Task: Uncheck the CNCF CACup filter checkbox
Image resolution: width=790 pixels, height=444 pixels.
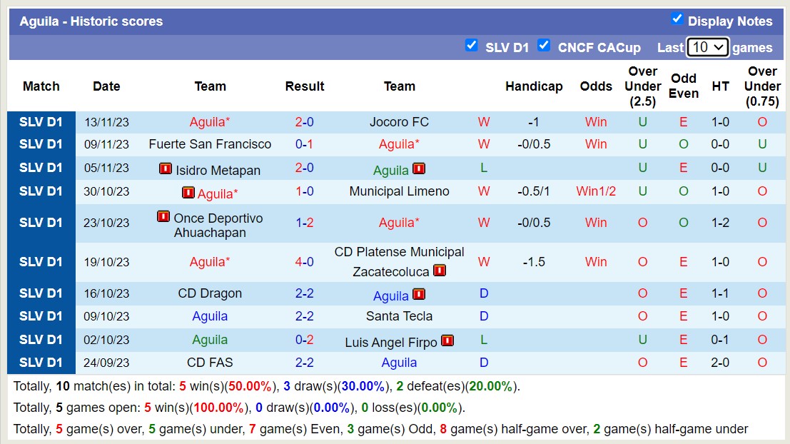Action: 544,45
